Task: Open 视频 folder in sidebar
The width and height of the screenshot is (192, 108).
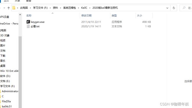Action: point(3,41)
